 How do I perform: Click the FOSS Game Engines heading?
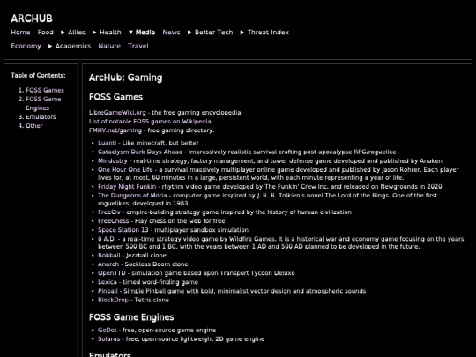point(131,317)
